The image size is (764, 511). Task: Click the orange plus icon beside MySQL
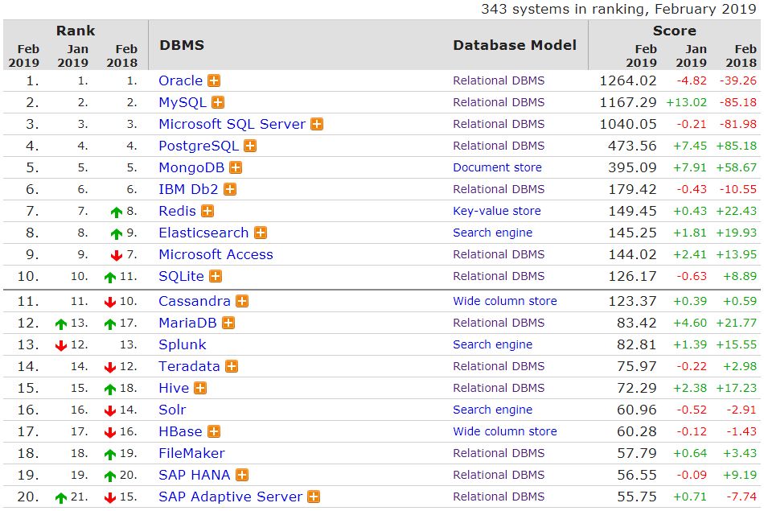pos(218,102)
